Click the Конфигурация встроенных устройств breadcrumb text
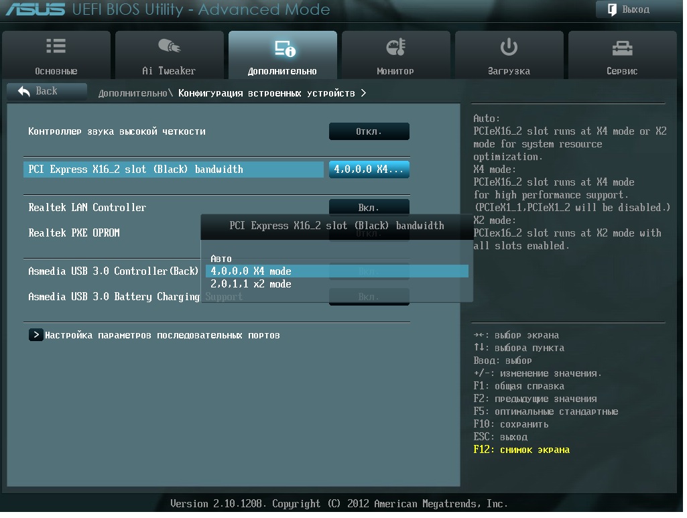This screenshot has width=687, height=518. (266, 93)
